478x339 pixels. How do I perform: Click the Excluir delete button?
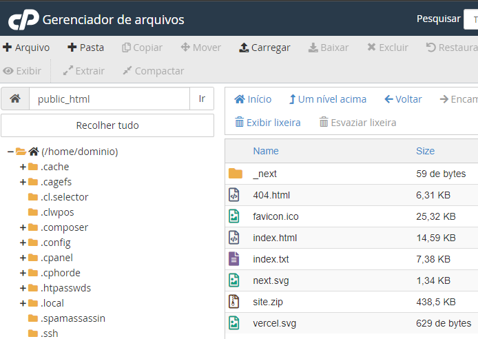388,48
